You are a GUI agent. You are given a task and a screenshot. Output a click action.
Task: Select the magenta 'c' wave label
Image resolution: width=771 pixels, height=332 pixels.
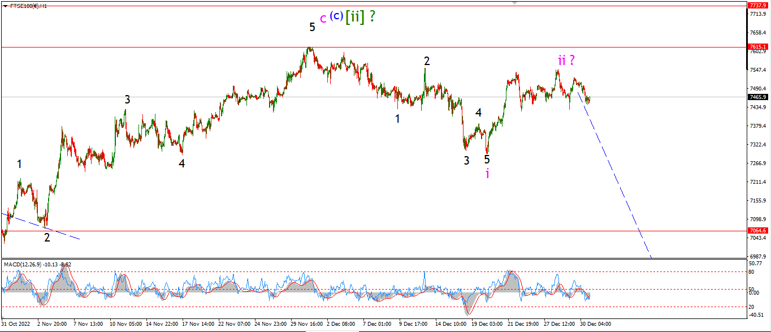point(323,19)
